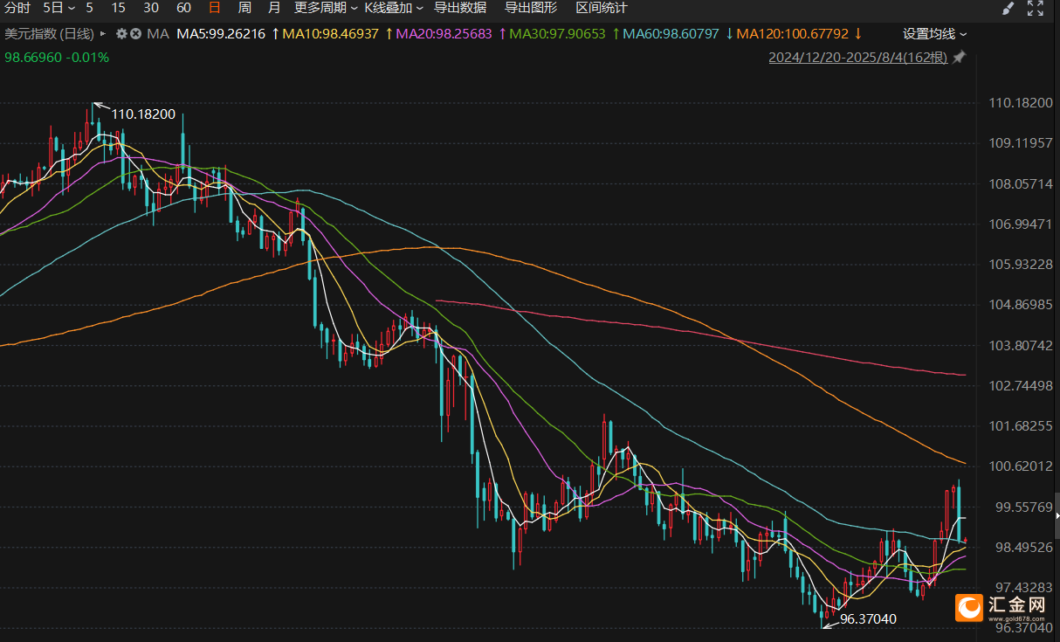Open 区间统计 interval statistics
The width and height of the screenshot is (1060, 642).
coord(602,8)
